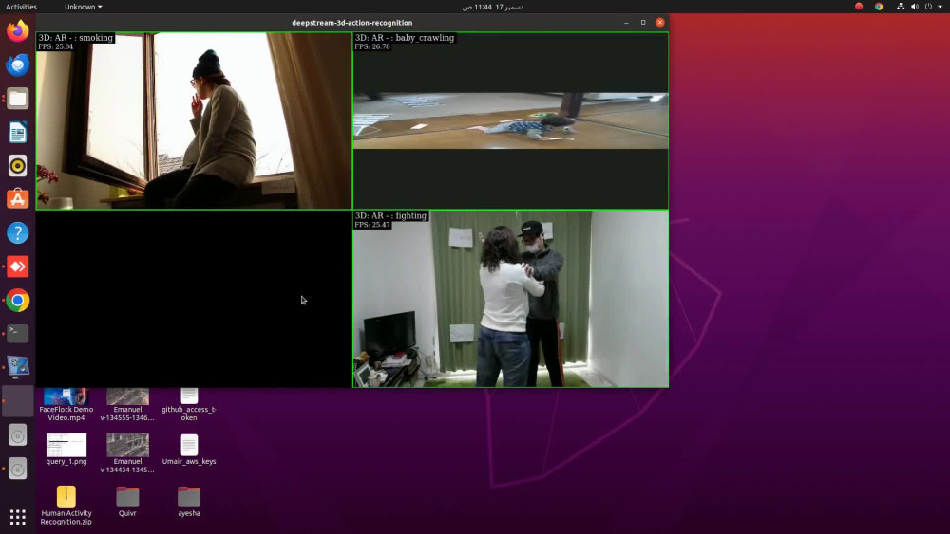
Task: Open the Help icon in the dock
Action: (x=17, y=232)
